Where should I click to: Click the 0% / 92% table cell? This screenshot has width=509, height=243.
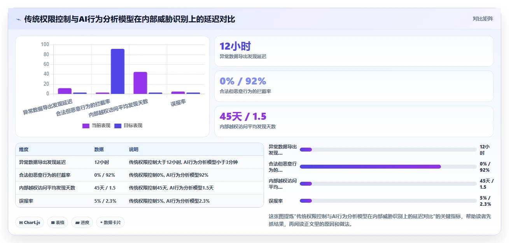104,175
